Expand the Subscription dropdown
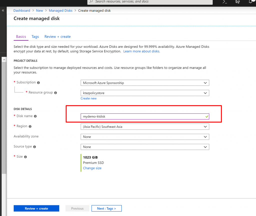256x216 pixels. click(145, 83)
